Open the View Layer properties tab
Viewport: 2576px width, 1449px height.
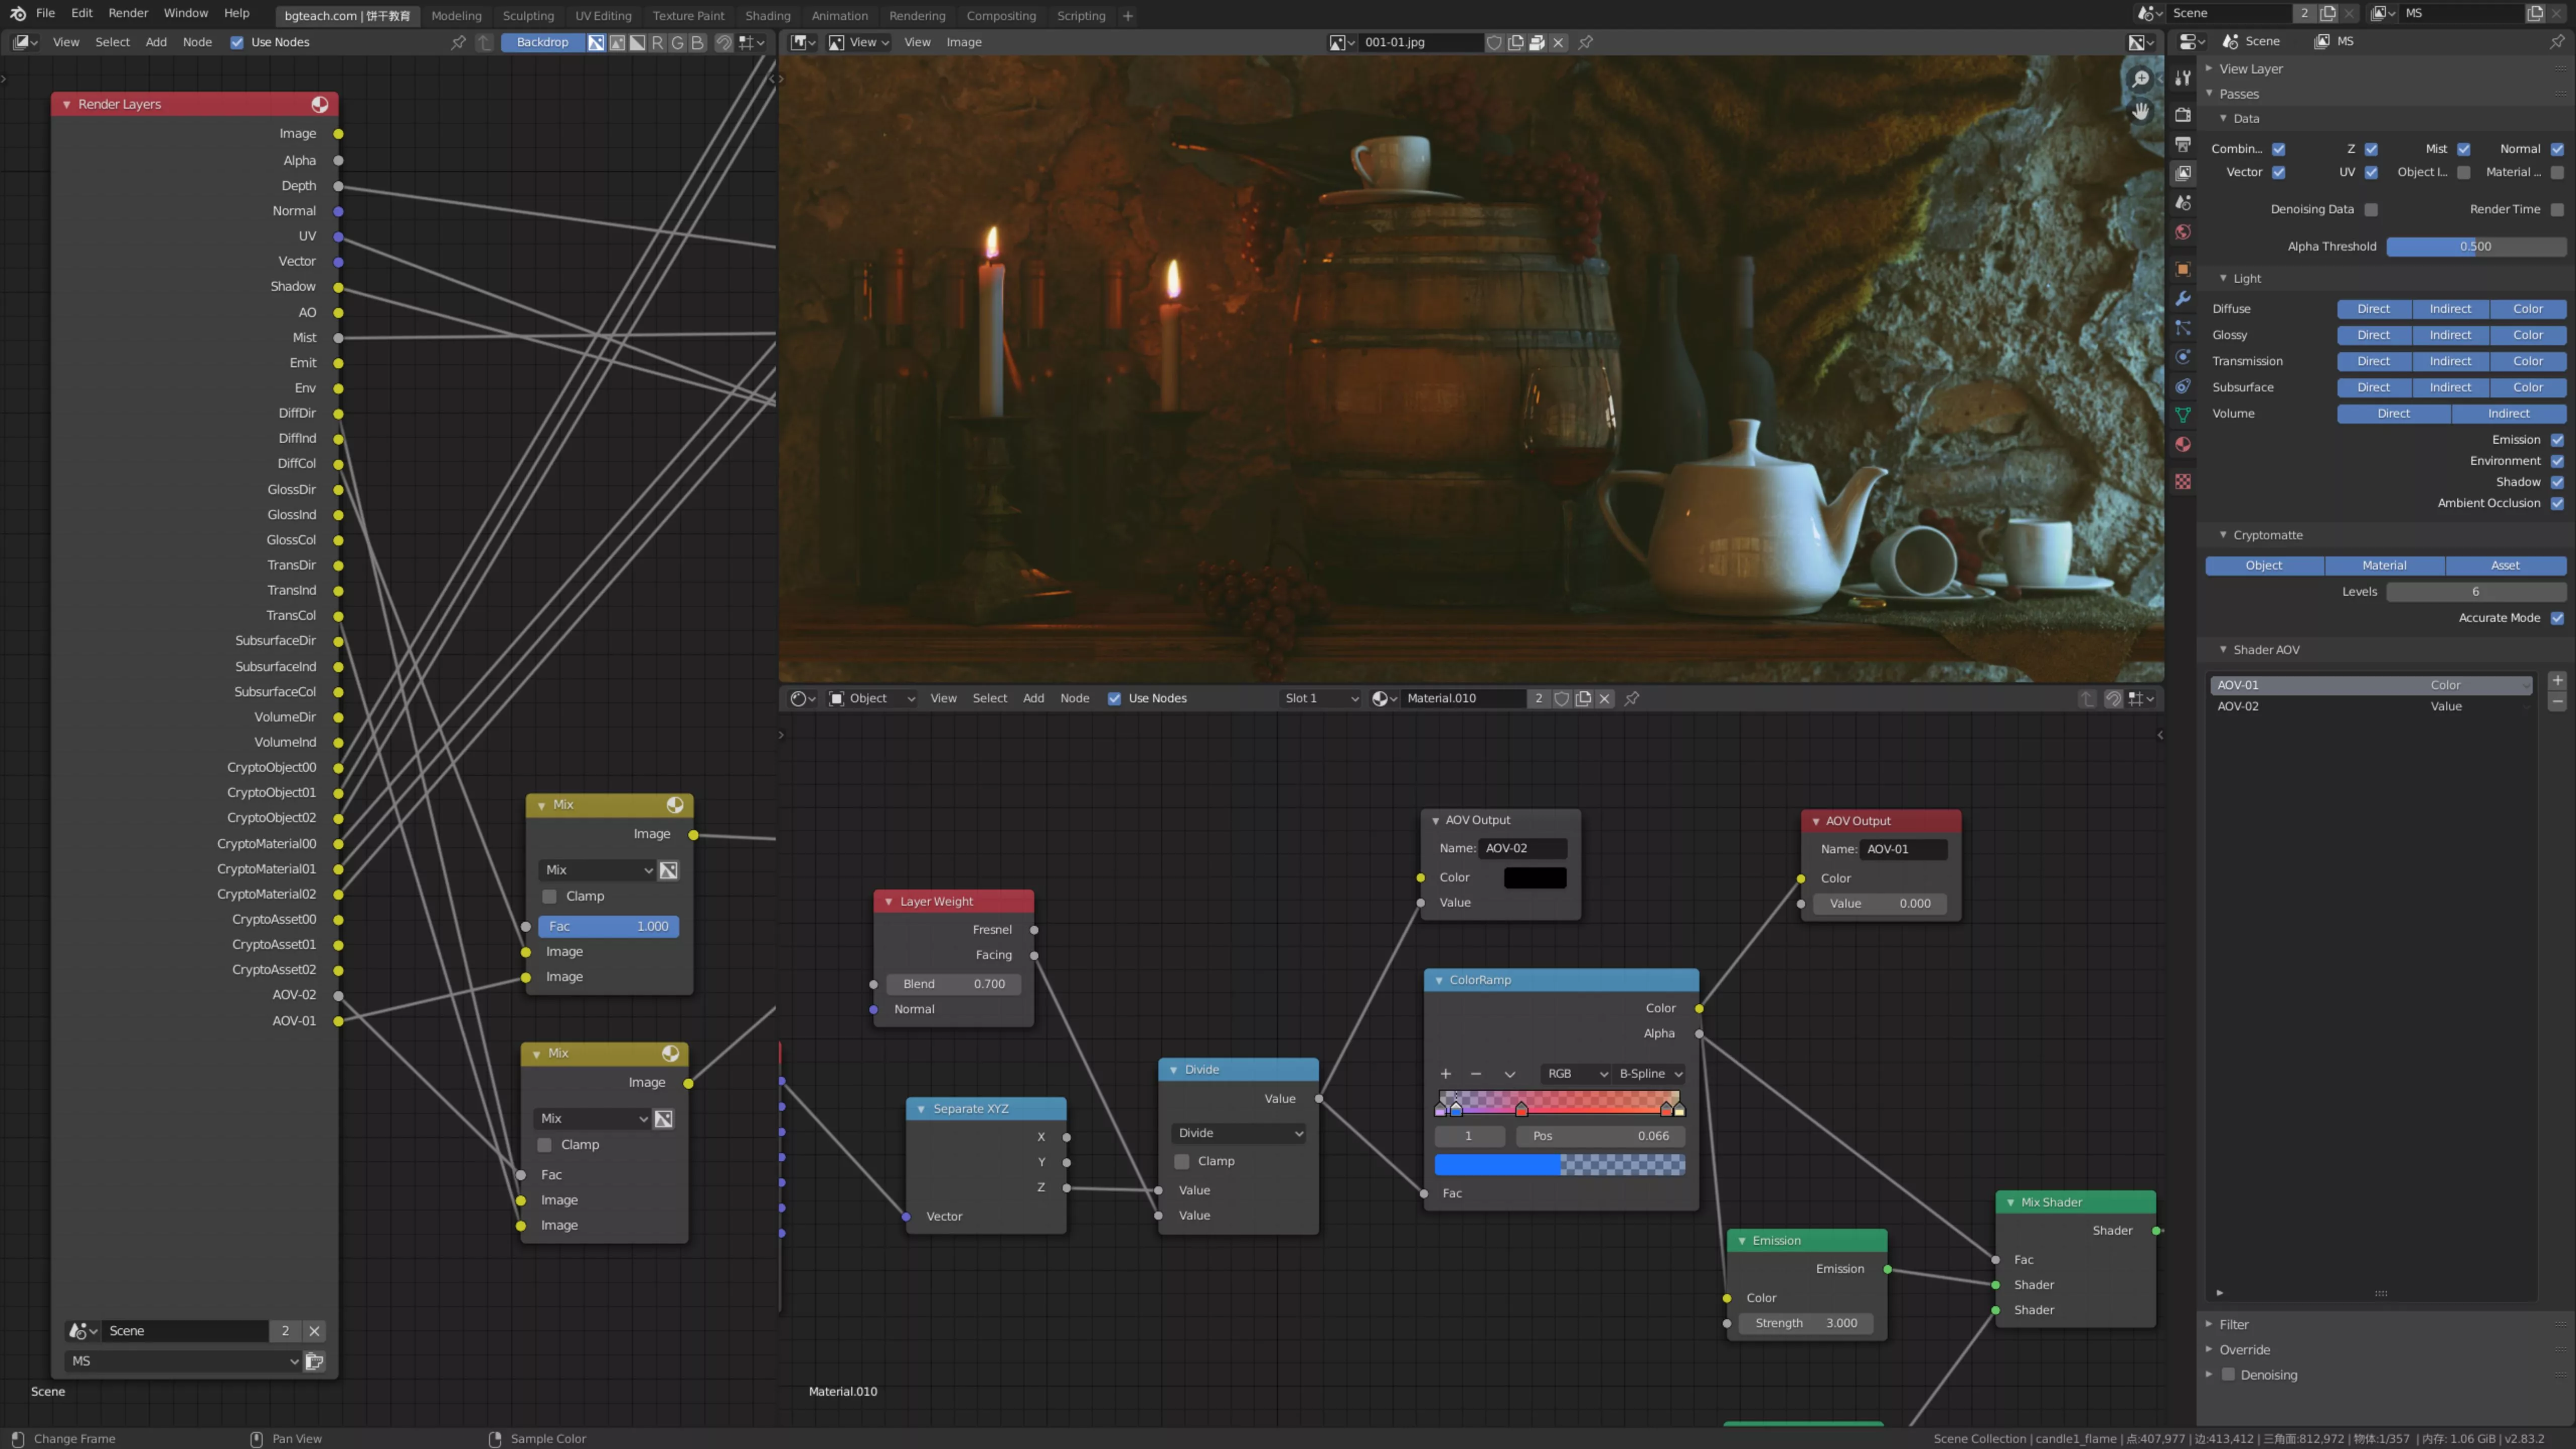(2183, 173)
